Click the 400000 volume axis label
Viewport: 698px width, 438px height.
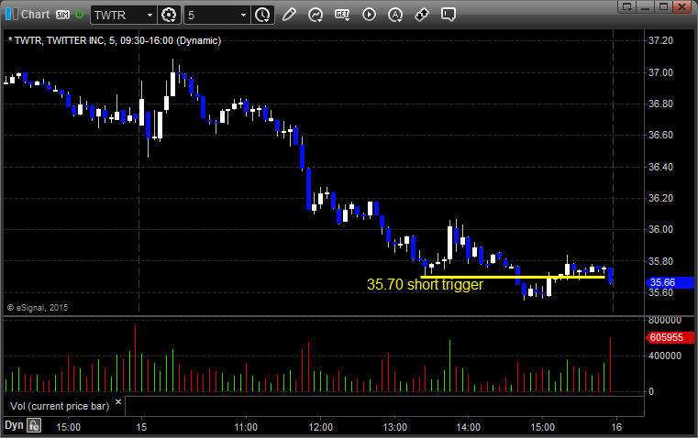[665, 356]
